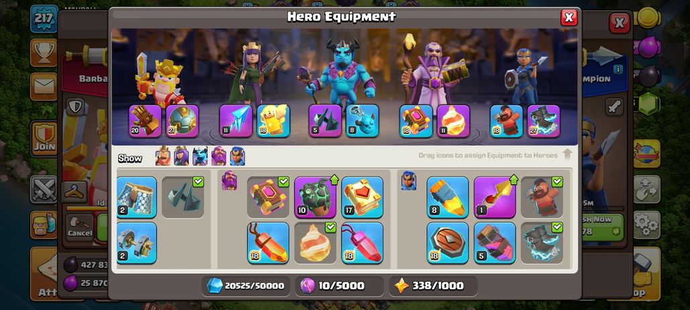Image resolution: width=690 pixels, height=310 pixels.
Task: Open the Magic Mirror equipment, level 11
Action: tap(236, 121)
